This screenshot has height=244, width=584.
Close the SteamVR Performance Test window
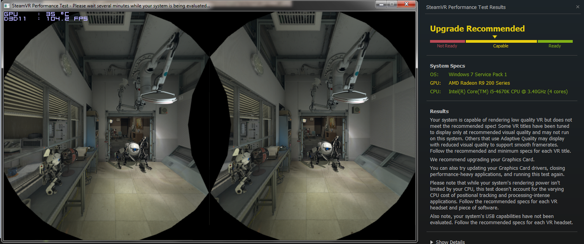(406, 4)
